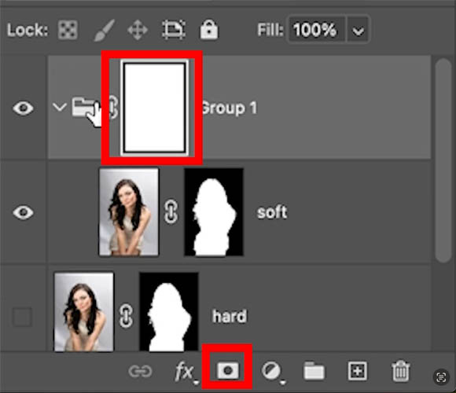Hide the Group 1 layer visibility
This screenshot has width=456, height=393.
23,108
